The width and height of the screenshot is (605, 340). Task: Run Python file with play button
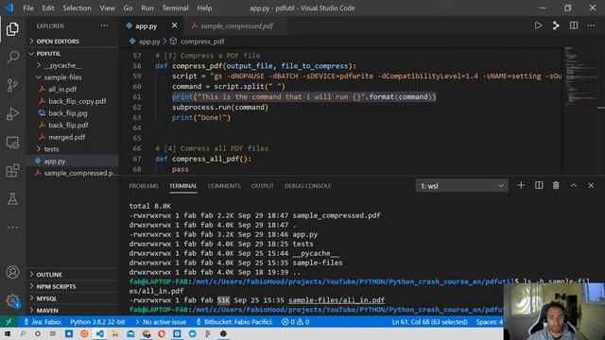click(x=538, y=25)
